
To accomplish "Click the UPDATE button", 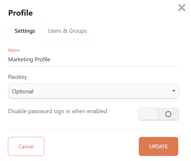I will tap(158, 146).
